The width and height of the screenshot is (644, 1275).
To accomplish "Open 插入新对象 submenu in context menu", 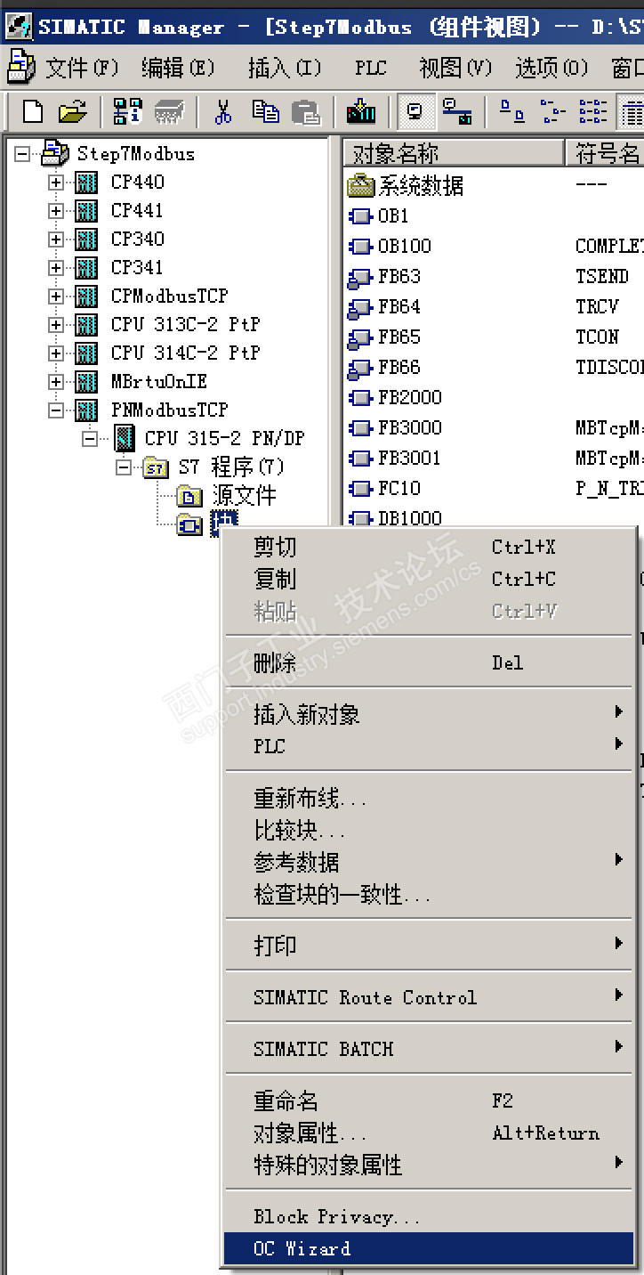I will (429, 714).
